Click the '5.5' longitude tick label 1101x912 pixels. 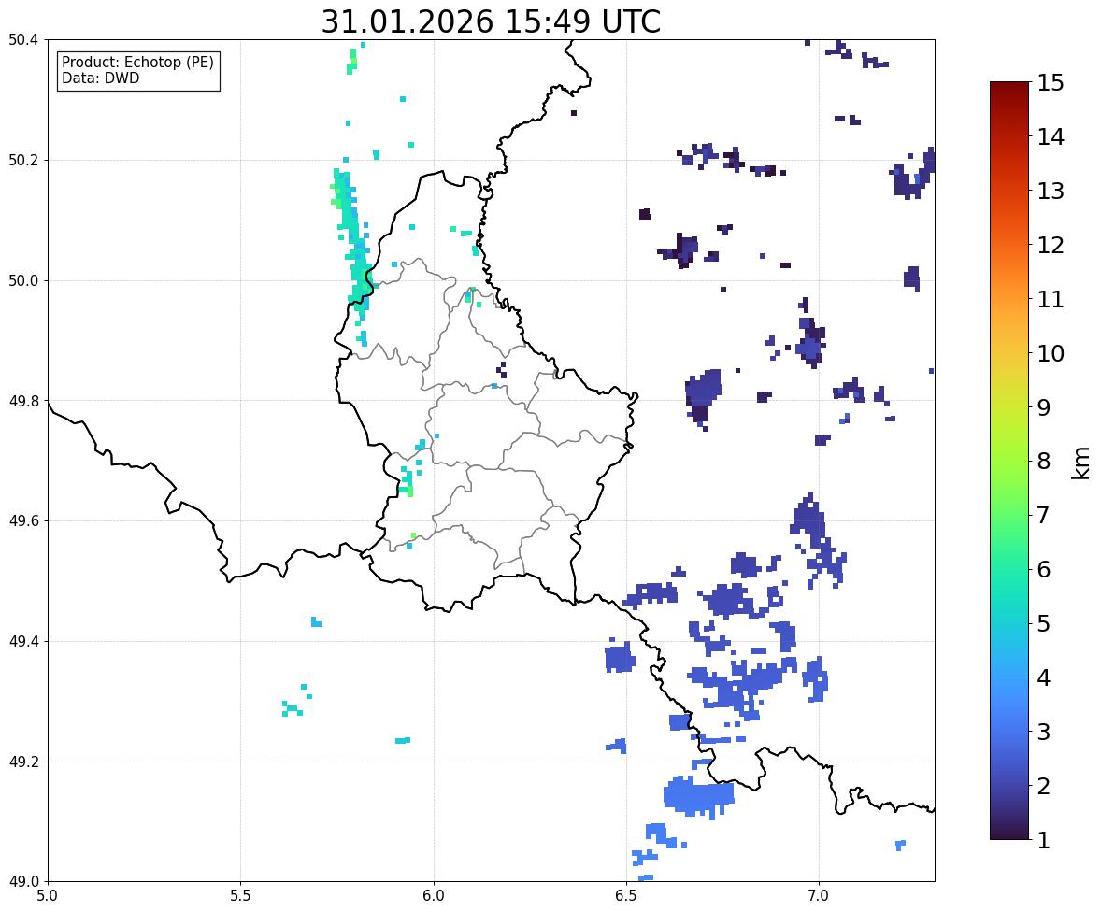pyautogui.click(x=241, y=896)
